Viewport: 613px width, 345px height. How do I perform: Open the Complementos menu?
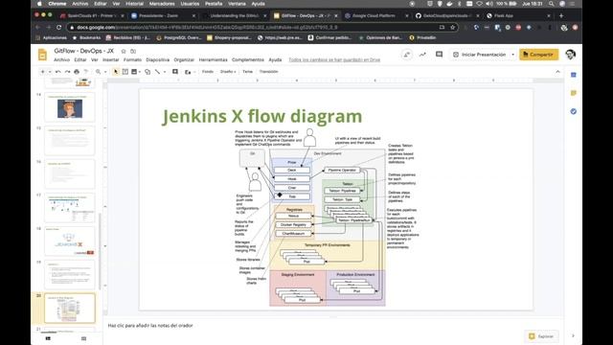point(248,59)
